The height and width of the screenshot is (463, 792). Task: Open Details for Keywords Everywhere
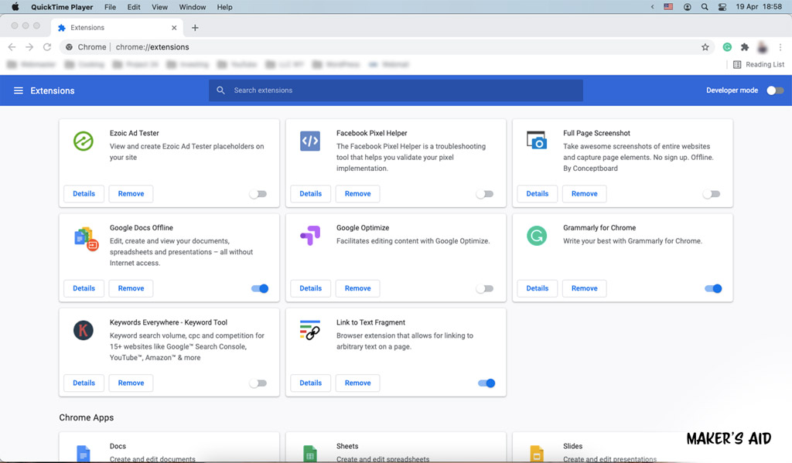click(x=84, y=383)
